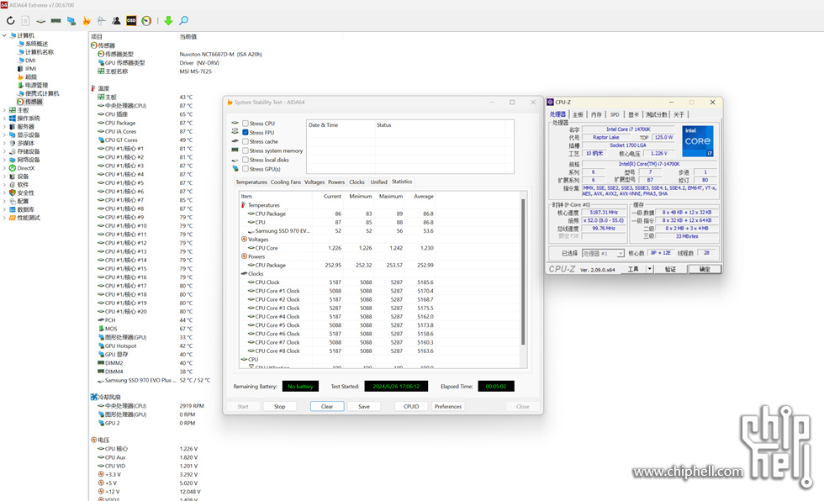Enable the Stress GPU(s) checkbox

click(x=246, y=169)
